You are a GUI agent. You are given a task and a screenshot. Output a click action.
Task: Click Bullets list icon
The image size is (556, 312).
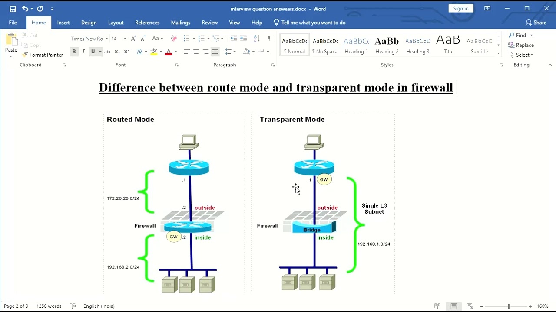[186, 39]
